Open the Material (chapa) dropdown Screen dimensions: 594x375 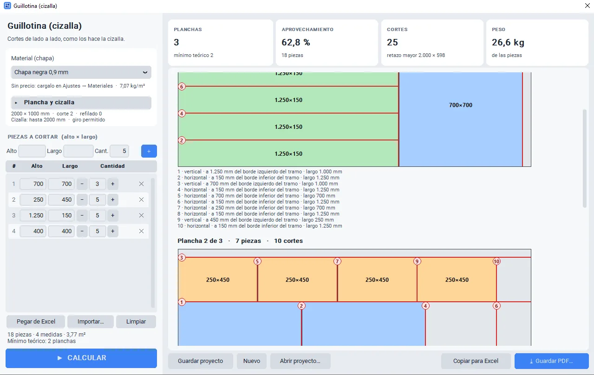[81, 72]
